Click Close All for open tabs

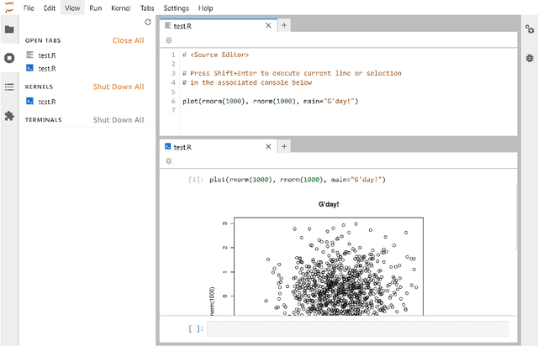[x=128, y=40]
